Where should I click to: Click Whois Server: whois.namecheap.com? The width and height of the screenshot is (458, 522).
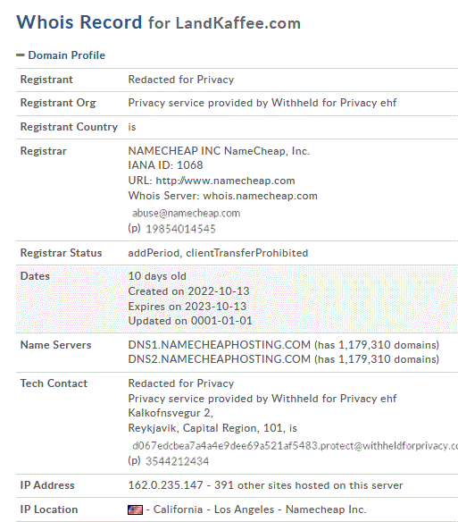[x=223, y=196]
